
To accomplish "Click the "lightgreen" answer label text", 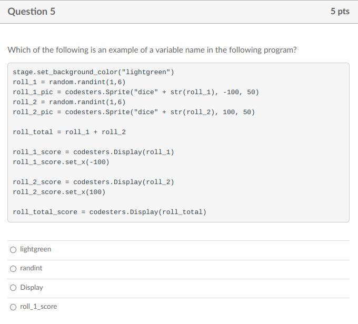I will pyautogui.click(x=35, y=249).
